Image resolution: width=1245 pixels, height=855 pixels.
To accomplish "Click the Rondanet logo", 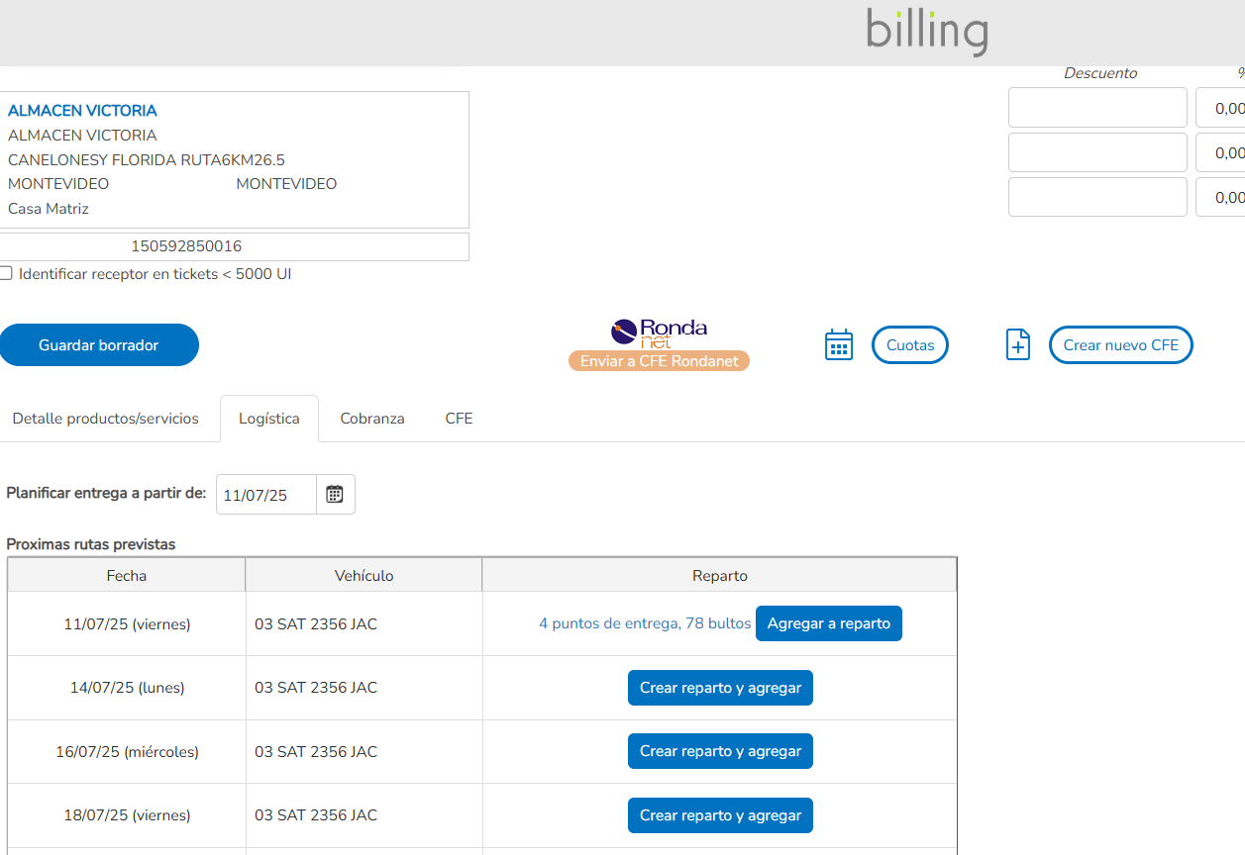I will point(660,332).
